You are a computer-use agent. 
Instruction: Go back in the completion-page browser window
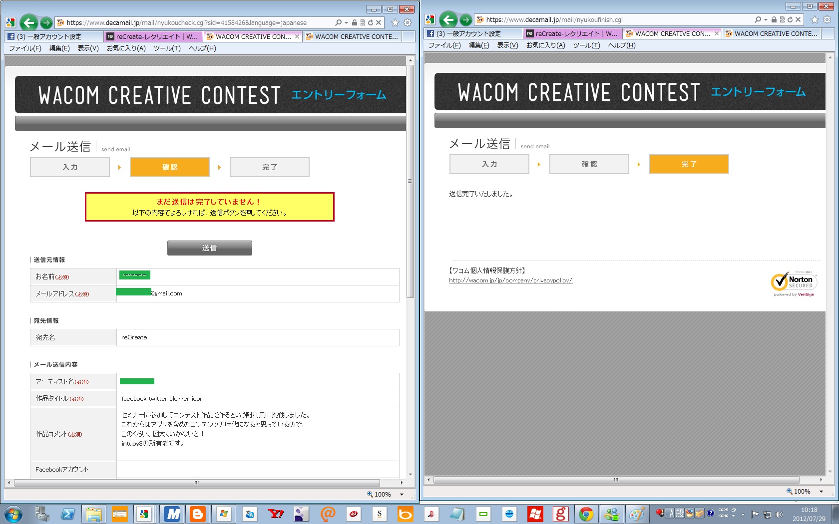click(448, 19)
